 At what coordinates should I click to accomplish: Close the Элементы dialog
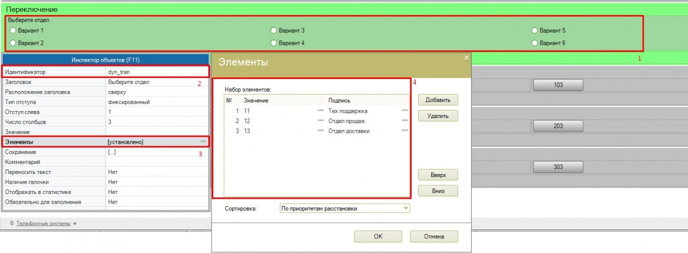(466, 58)
